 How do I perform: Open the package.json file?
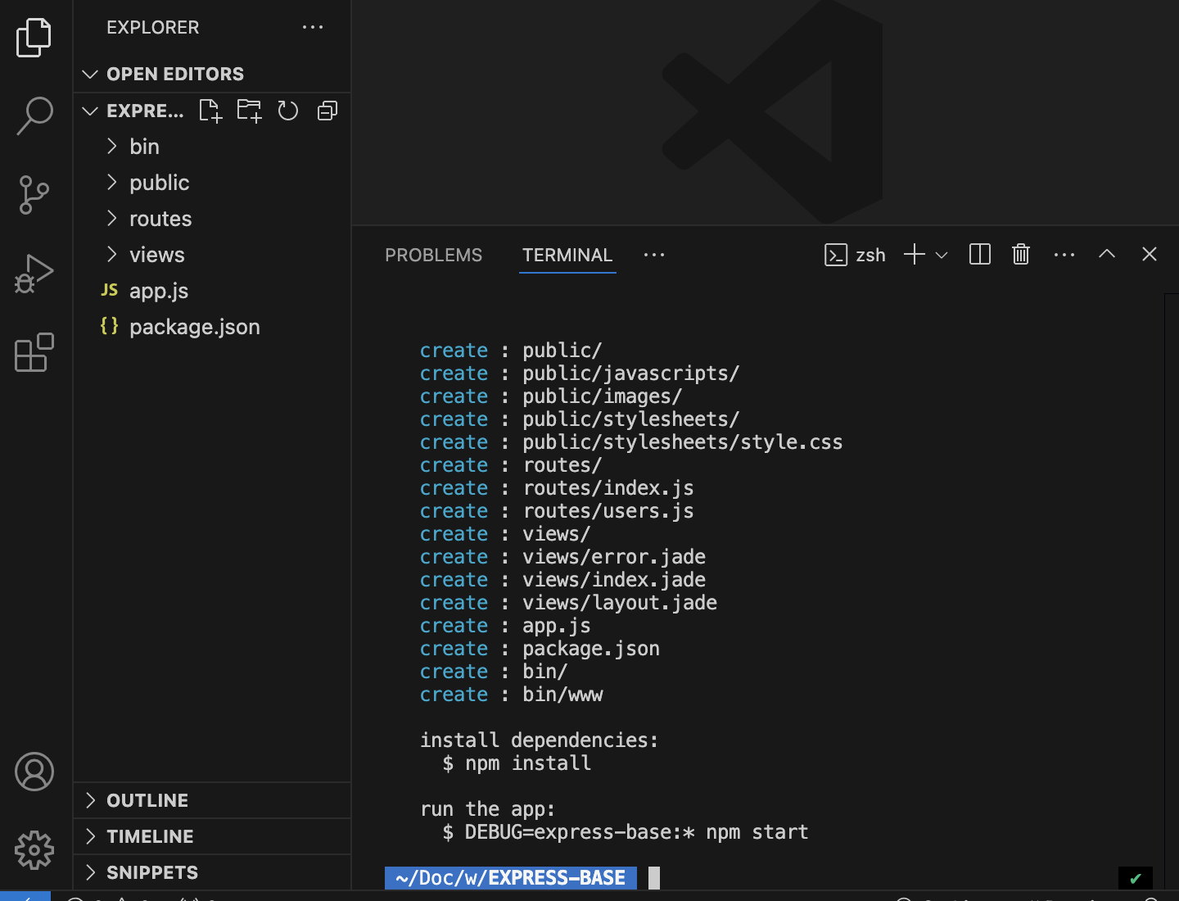(x=213, y=327)
